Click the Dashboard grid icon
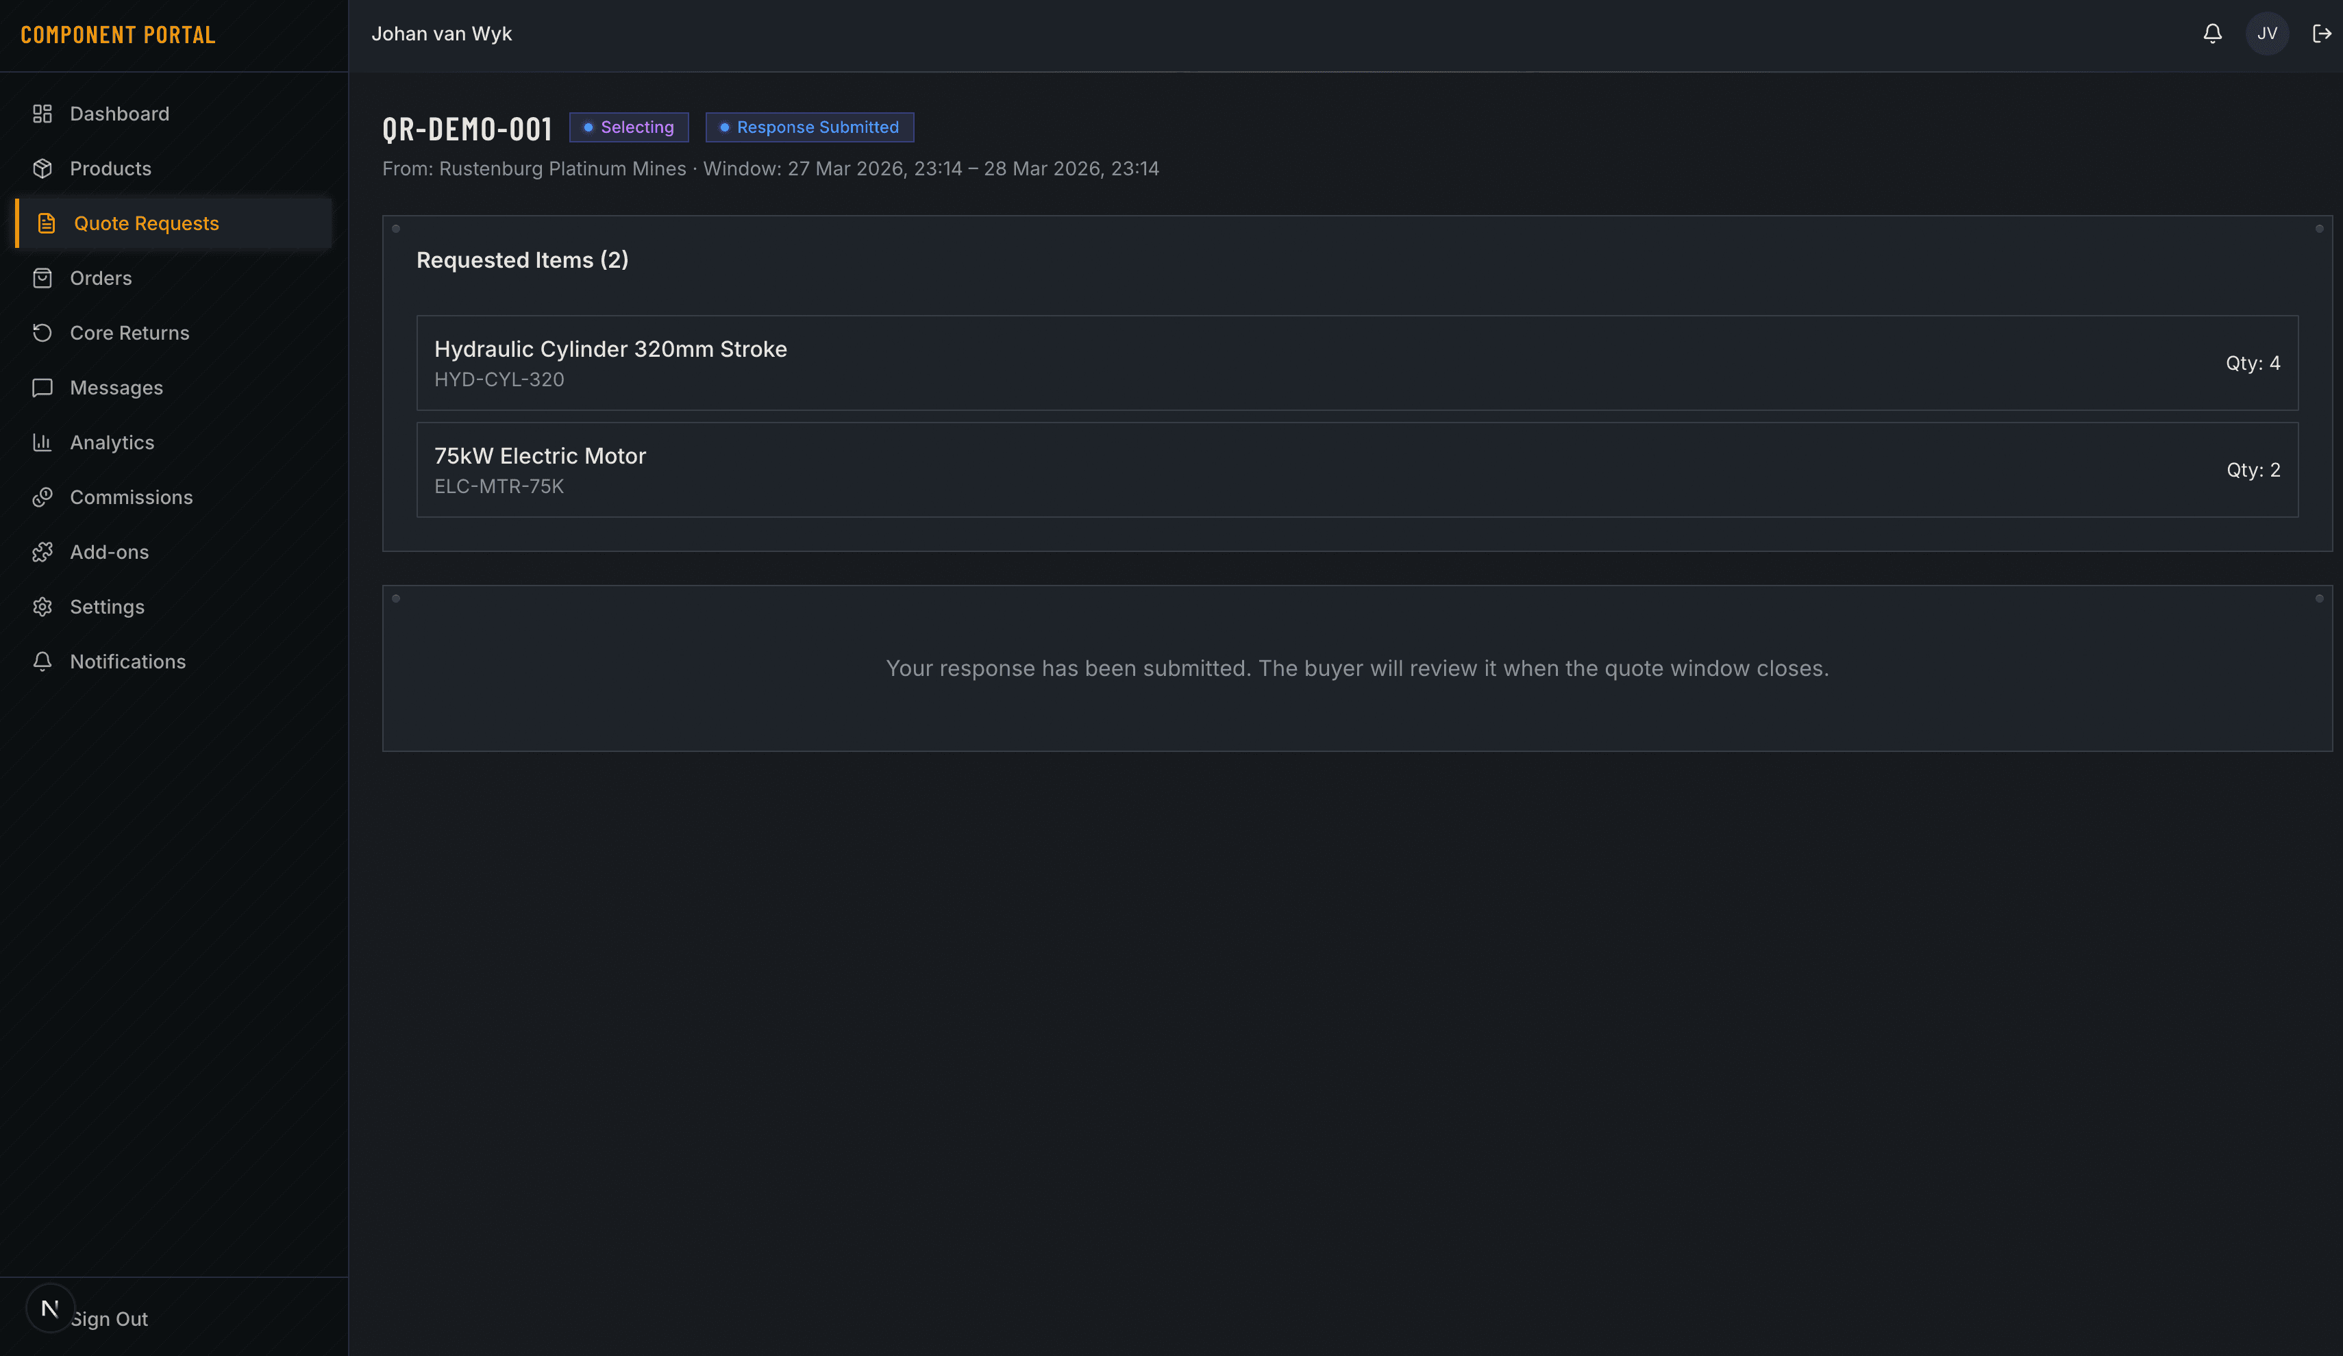This screenshot has height=1356, width=2343. click(x=42, y=114)
